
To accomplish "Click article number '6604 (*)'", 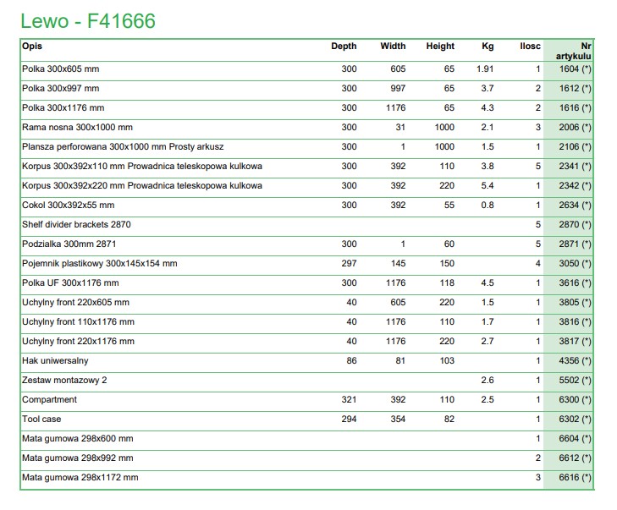I will pyautogui.click(x=576, y=439).
